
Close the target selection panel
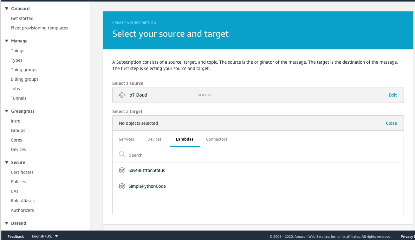tap(391, 123)
